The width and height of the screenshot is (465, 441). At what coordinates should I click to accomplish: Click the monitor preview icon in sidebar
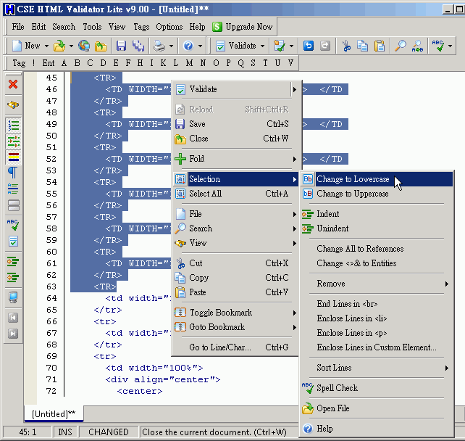point(13,297)
